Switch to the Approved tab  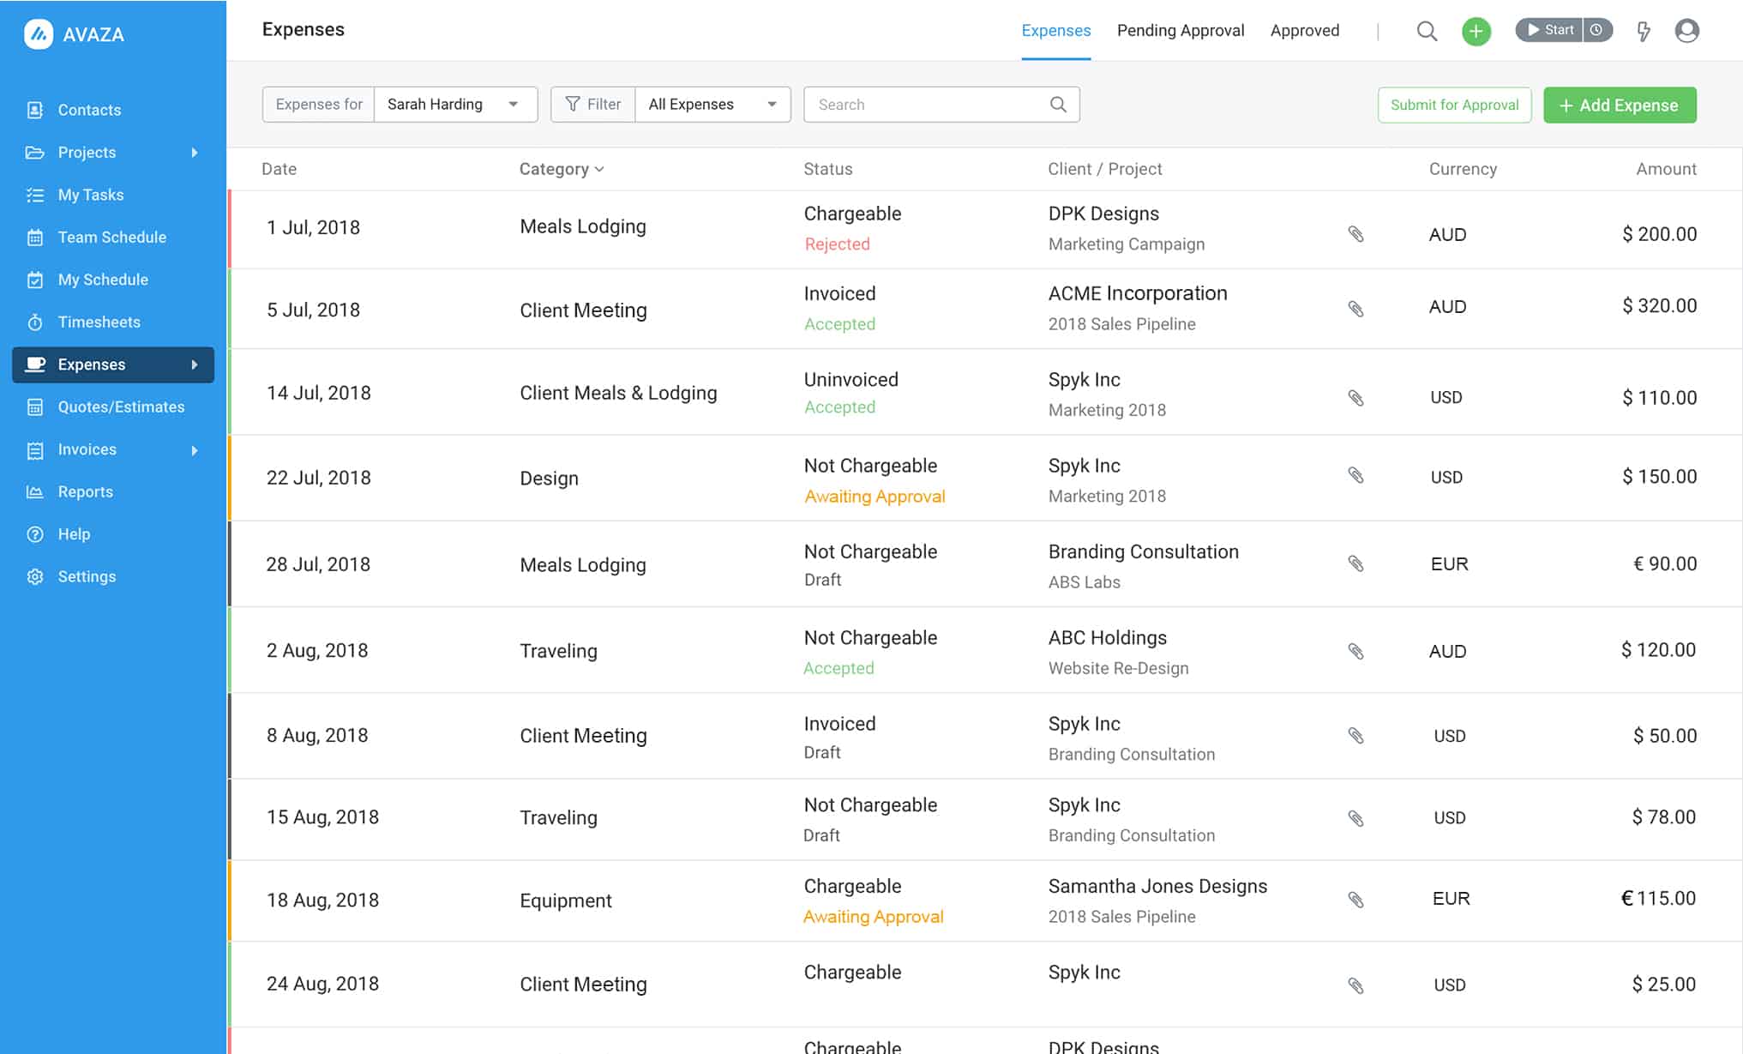coord(1304,31)
